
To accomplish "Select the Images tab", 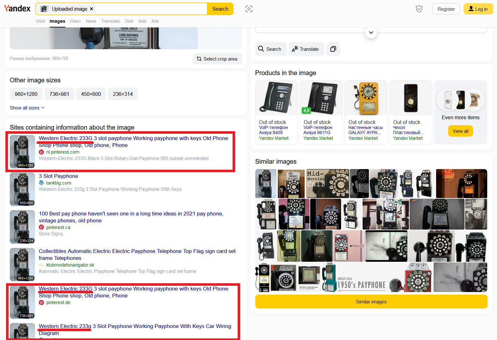I will pyautogui.click(x=57, y=21).
